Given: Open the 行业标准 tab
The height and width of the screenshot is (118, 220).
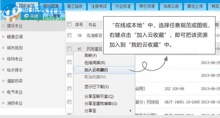Looking at the screenshot, I should pos(123,6).
